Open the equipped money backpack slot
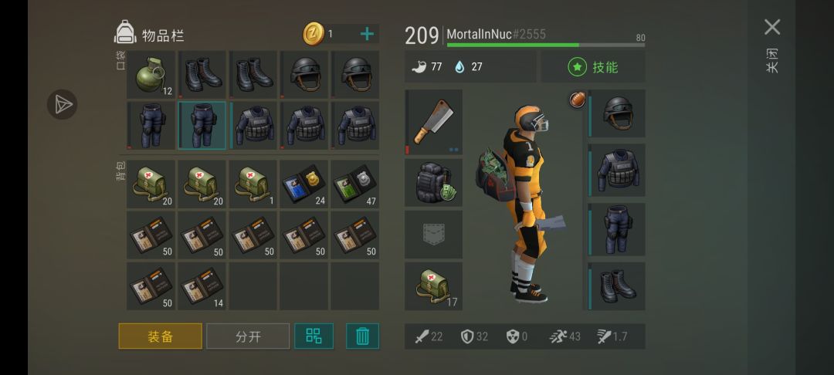Screen dimensions: 834x375 point(433,183)
